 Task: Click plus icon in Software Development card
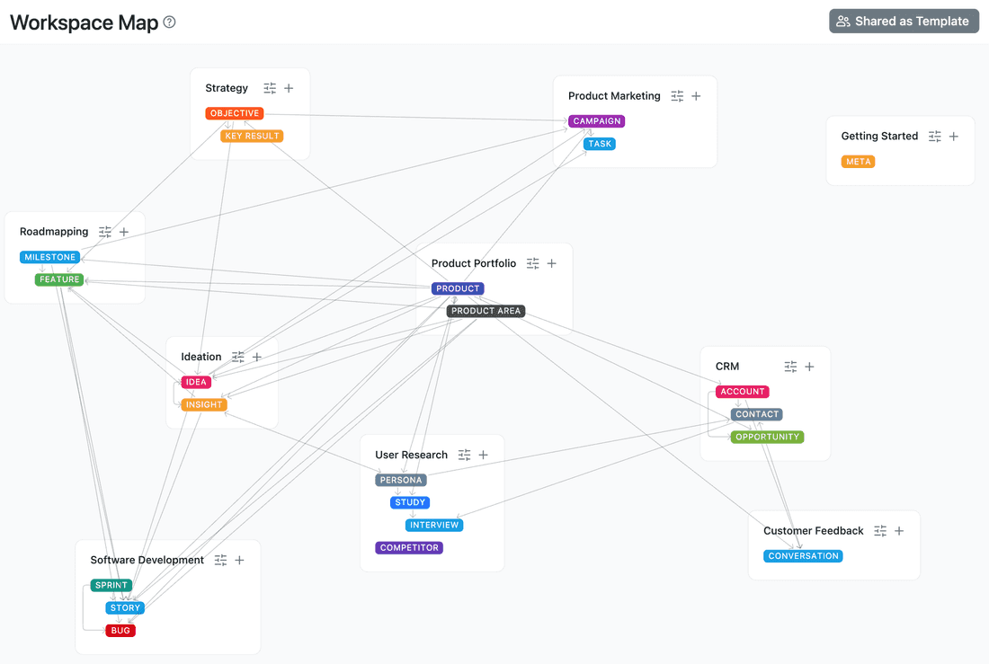pyautogui.click(x=240, y=561)
